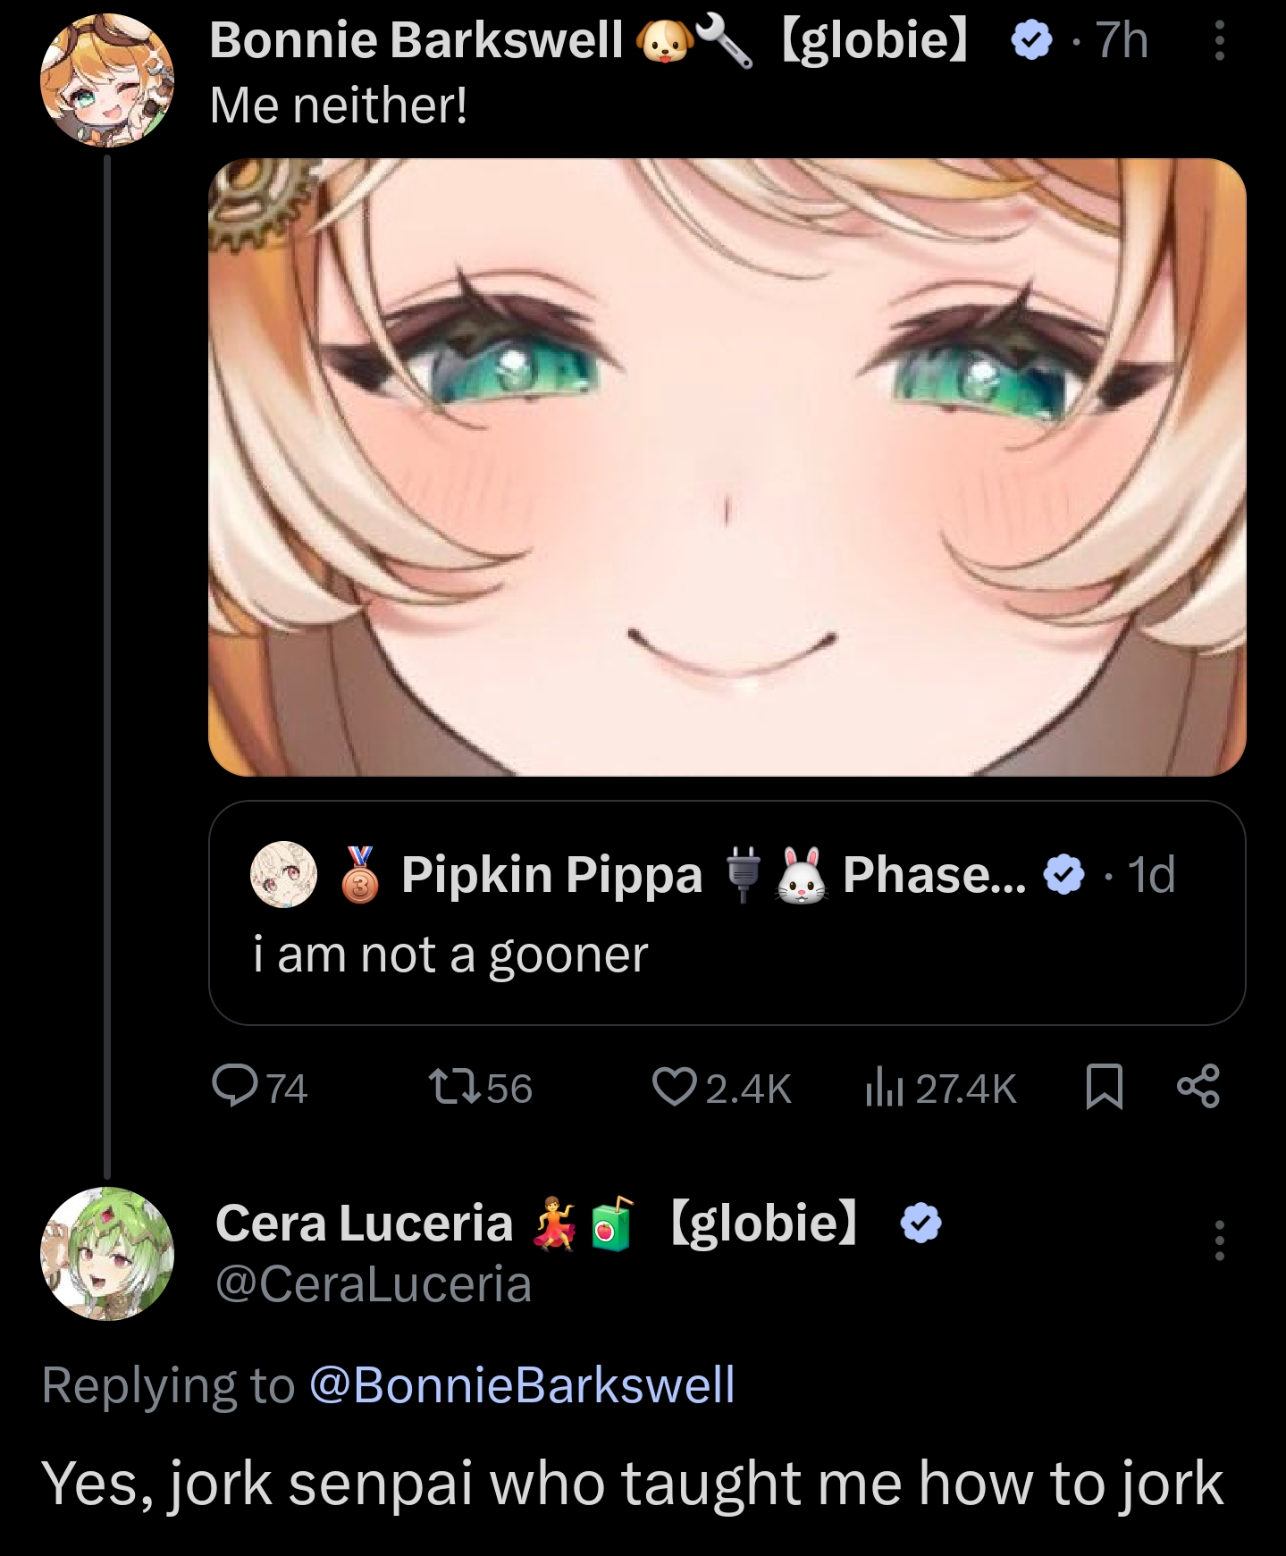Click Pipkin Pippa's small avatar
1286x1556 pixels.
point(284,874)
